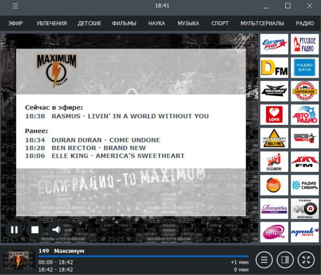The width and height of the screenshot is (321, 275).
Task: Switch to fullscreen mode
Action: [x=306, y=260]
